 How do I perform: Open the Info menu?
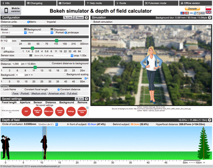(x=12, y=3)
